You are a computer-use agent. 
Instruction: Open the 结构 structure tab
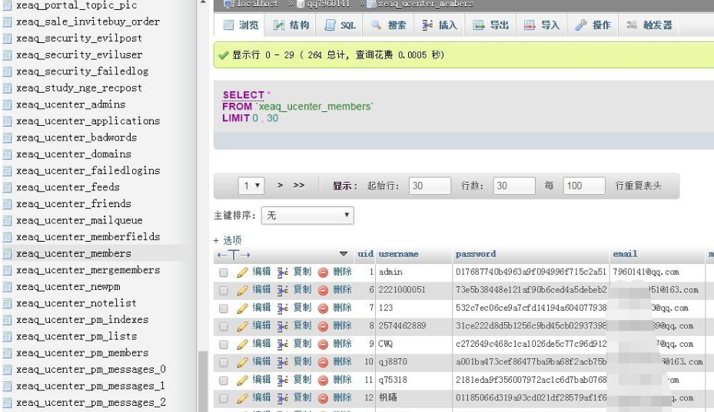(291, 25)
